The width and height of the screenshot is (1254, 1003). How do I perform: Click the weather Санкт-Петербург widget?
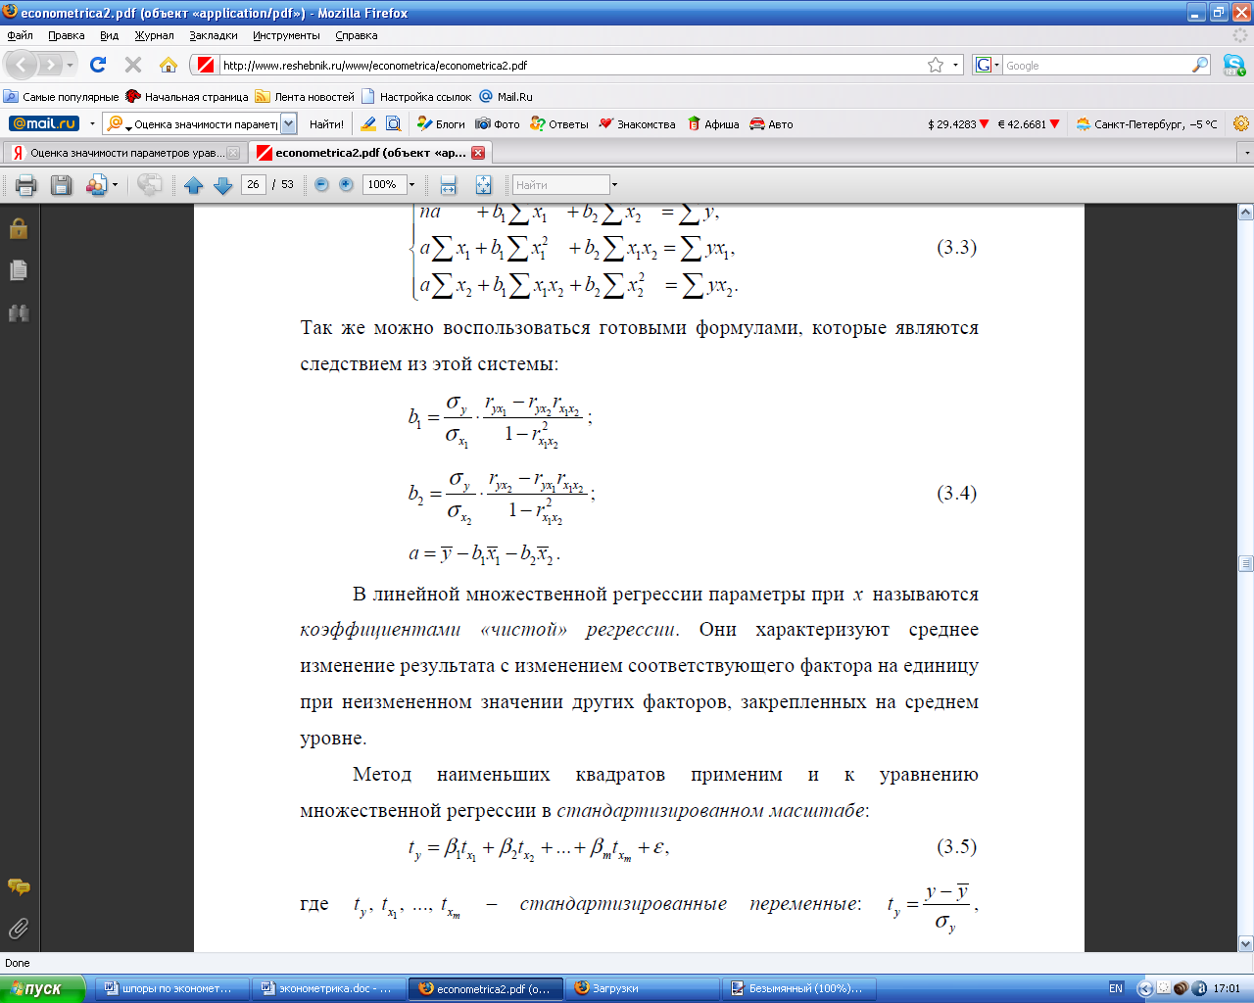tap(1146, 124)
